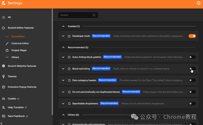Click the code brackets icon beside Code Editor
Viewport: 203px width, 125px height.
coord(7,36)
